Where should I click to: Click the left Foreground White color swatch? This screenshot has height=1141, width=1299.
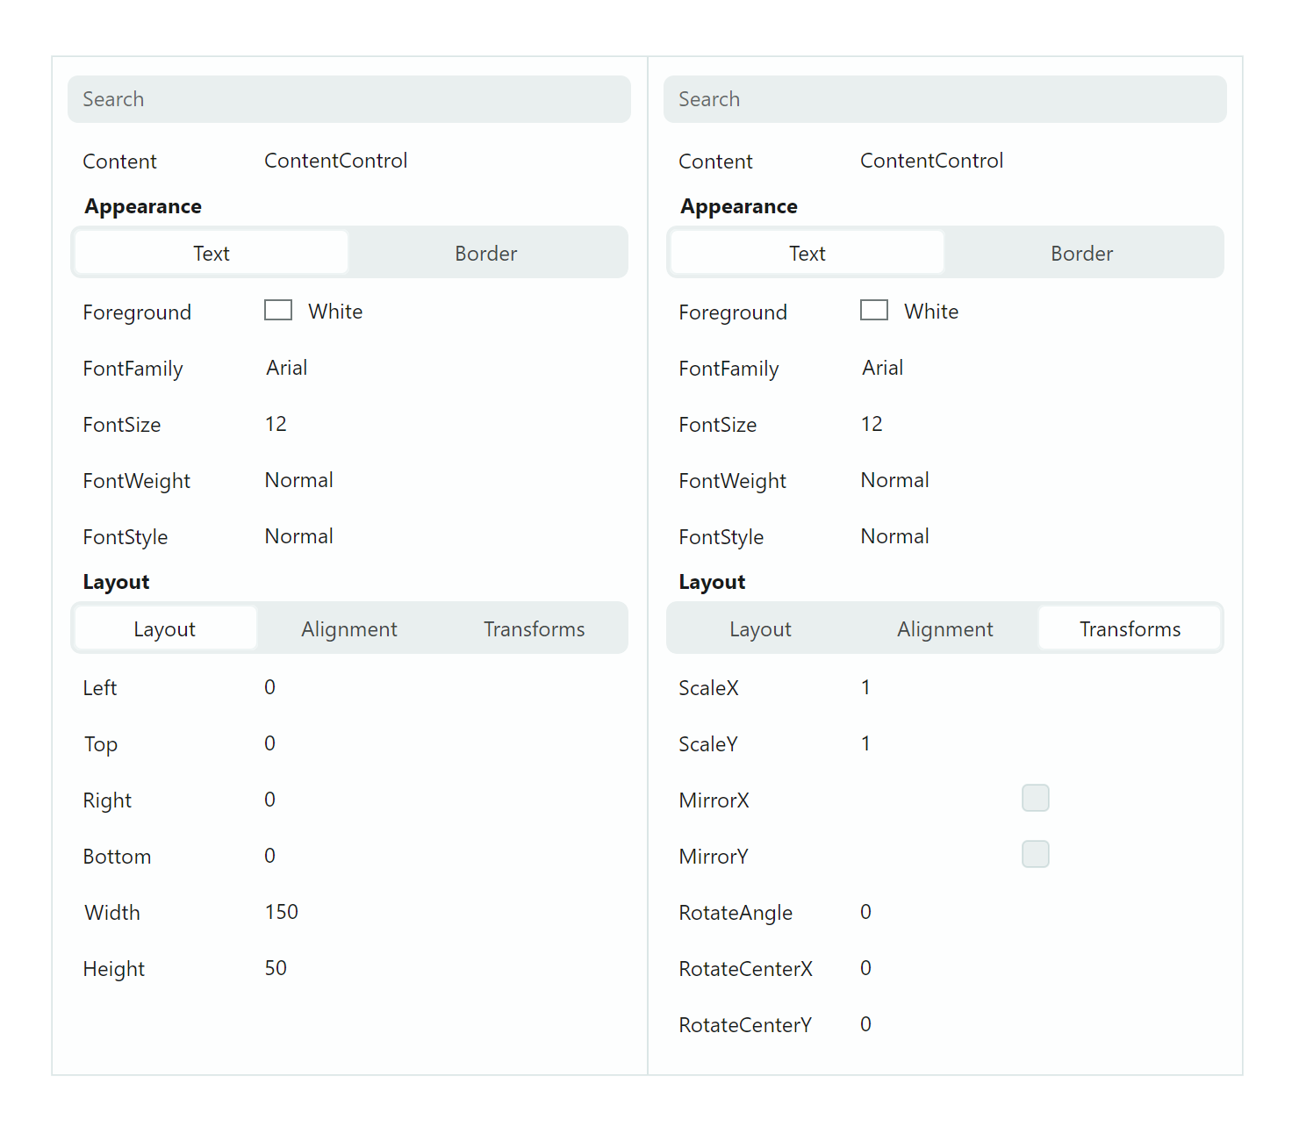[x=278, y=311]
